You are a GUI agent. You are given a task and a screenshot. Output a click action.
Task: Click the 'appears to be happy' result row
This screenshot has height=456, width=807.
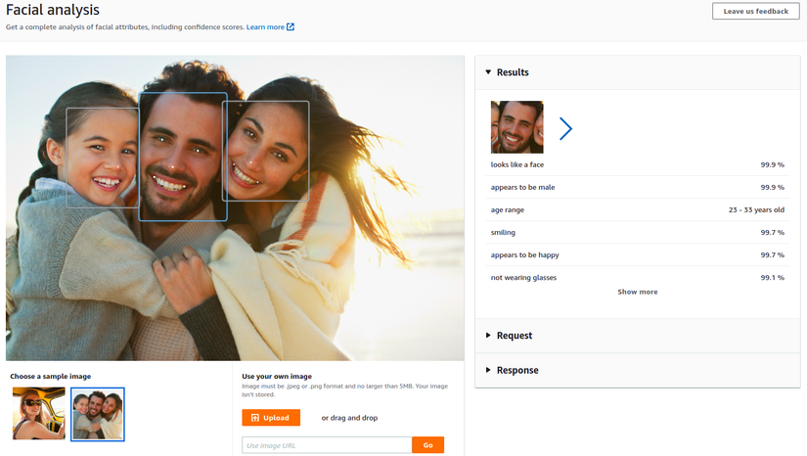click(637, 255)
